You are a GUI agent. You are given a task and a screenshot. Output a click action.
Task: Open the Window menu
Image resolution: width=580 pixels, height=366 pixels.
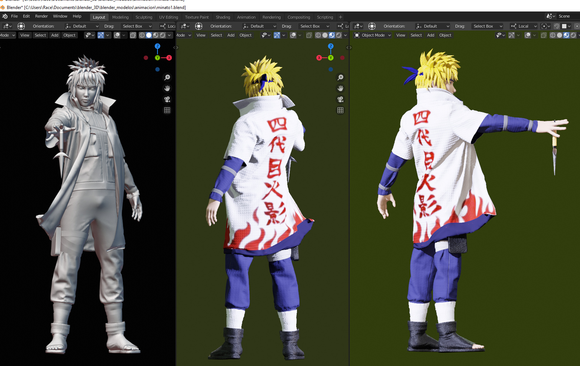[x=60, y=16]
